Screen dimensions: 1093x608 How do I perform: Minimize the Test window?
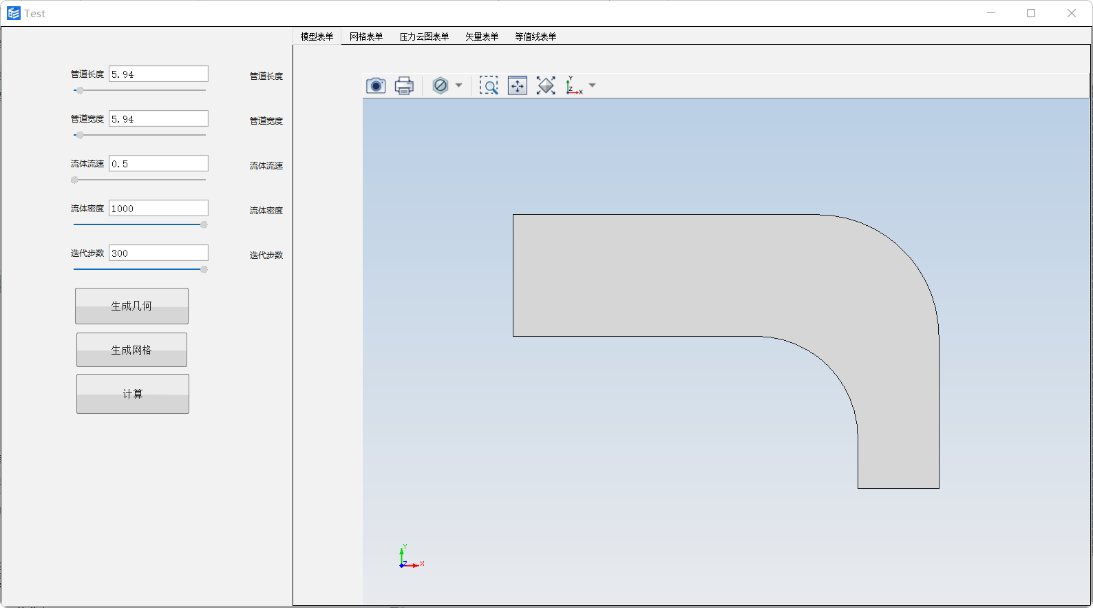pyautogui.click(x=991, y=13)
